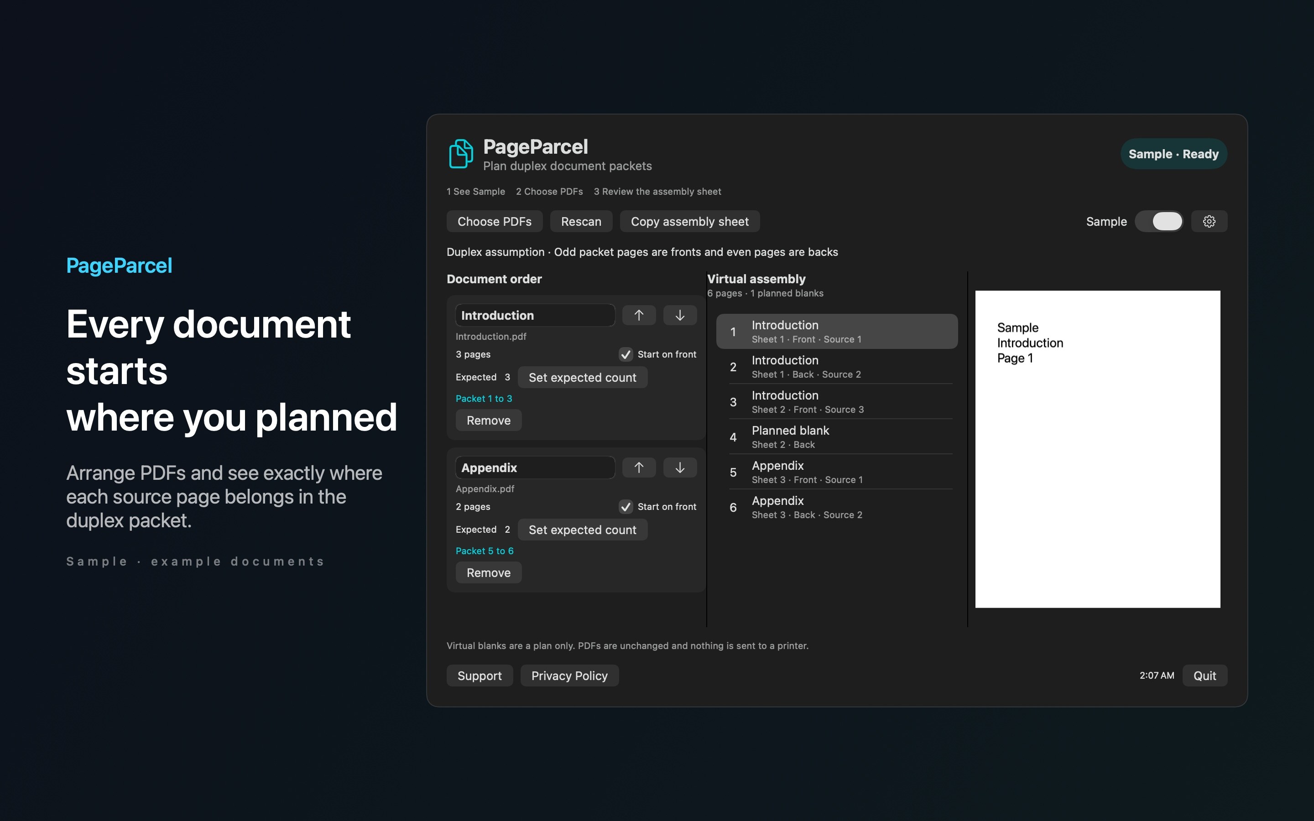Remove the Appendix document
The width and height of the screenshot is (1314, 821).
pyautogui.click(x=489, y=573)
